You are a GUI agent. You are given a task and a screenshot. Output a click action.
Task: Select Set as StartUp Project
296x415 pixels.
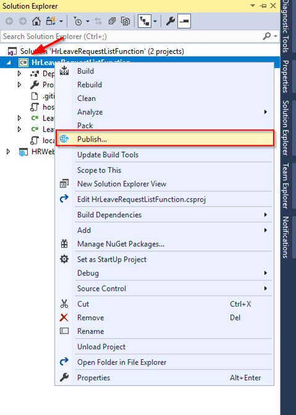112,259
